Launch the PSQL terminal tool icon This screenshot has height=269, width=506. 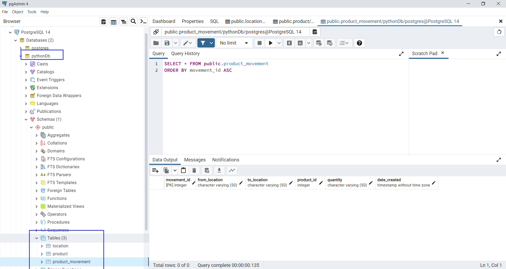point(143,21)
